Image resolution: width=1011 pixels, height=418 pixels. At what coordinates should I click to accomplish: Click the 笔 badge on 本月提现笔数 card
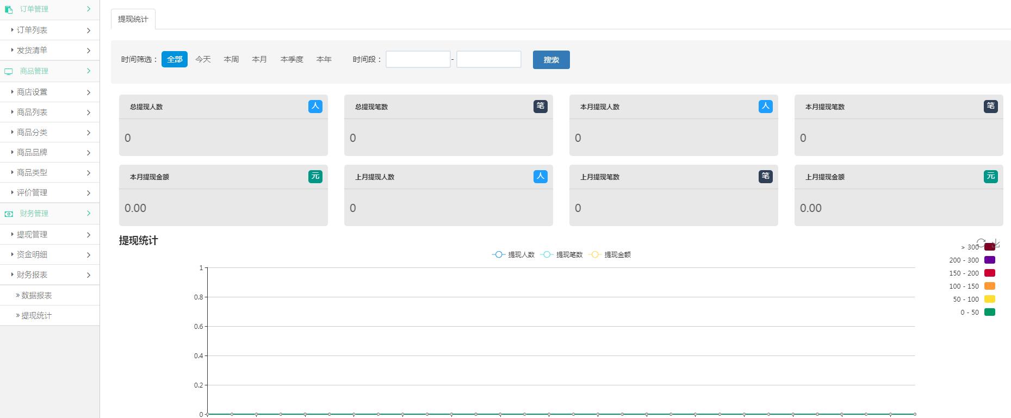(991, 107)
